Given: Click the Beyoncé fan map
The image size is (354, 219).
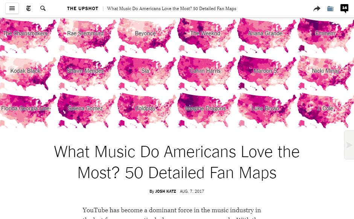Looking at the screenshot, I should click(145, 34).
